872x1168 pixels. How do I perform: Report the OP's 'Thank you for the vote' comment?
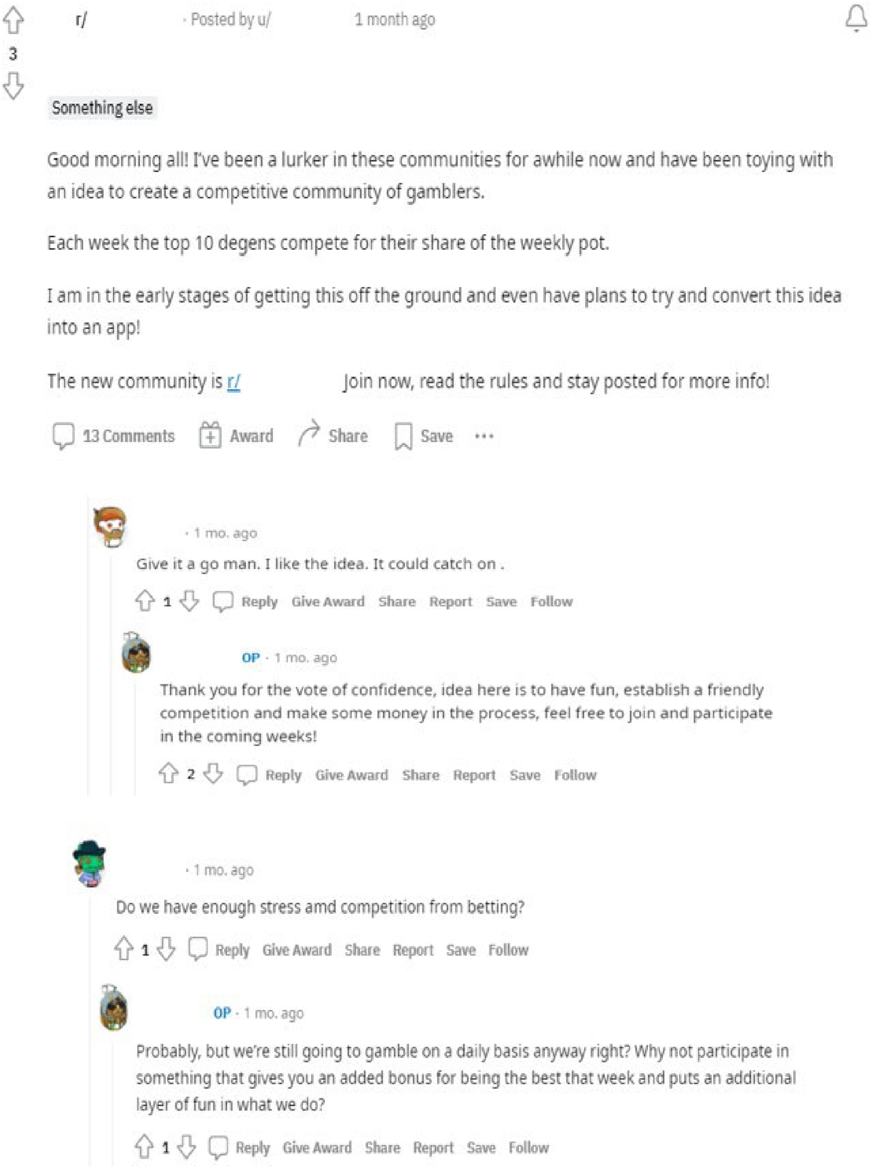(474, 775)
